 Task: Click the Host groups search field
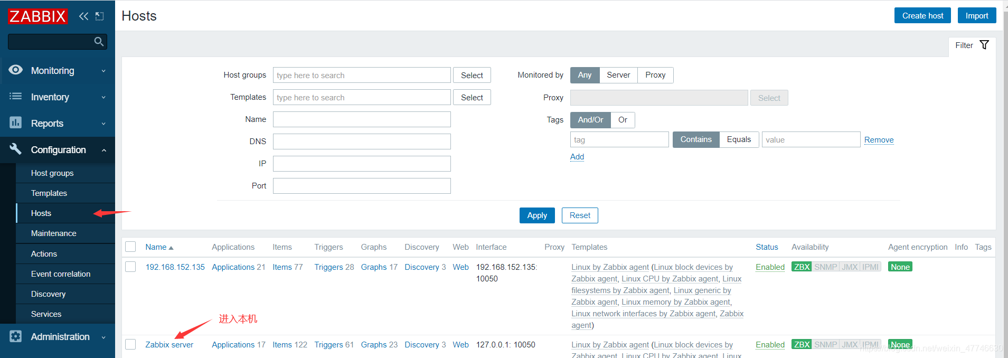[362, 75]
